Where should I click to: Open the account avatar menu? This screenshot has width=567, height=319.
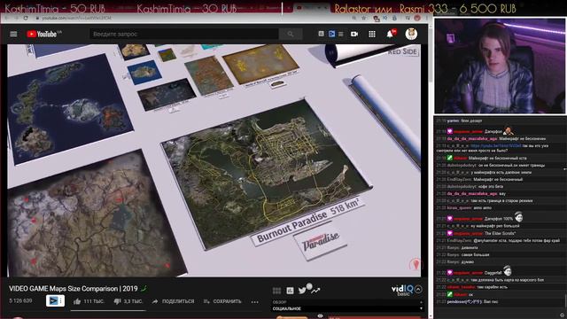click(x=411, y=34)
